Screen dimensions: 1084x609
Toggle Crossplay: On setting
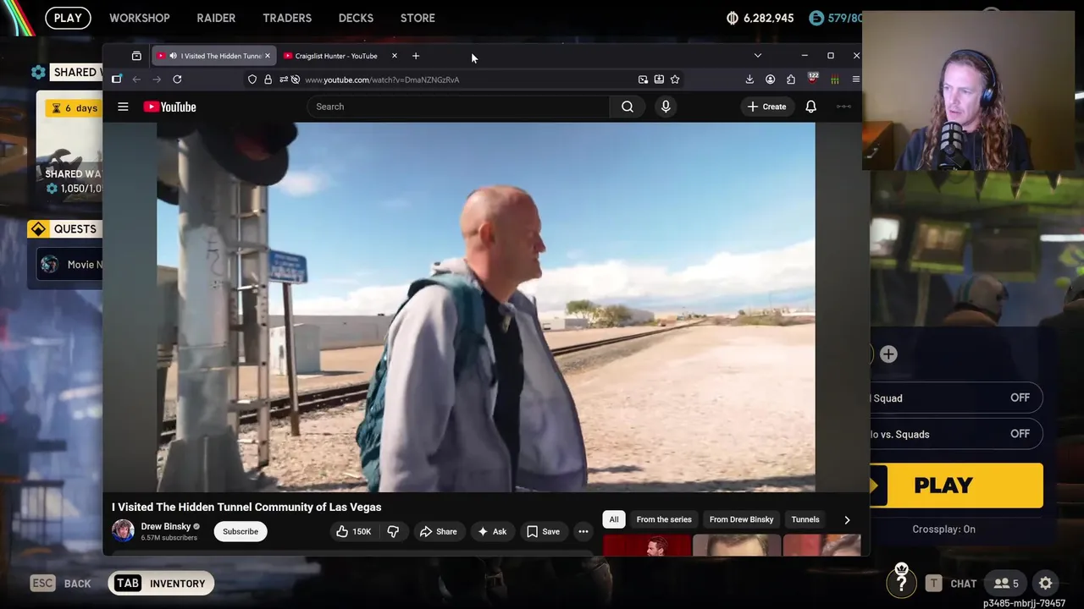pos(943,529)
